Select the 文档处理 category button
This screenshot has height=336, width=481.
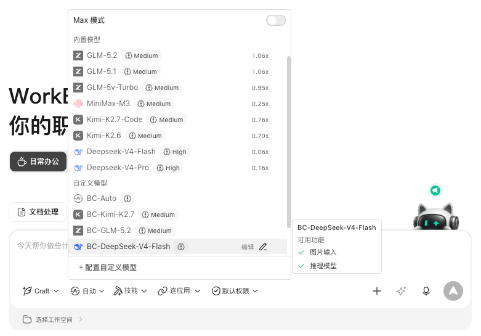(x=38, y=212)
